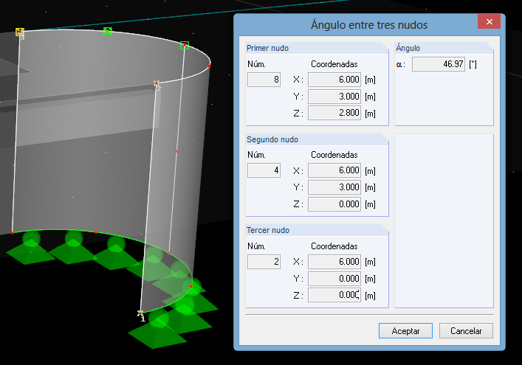Select the Segundo nudo Z coordinate field

[x=334, y=204]
